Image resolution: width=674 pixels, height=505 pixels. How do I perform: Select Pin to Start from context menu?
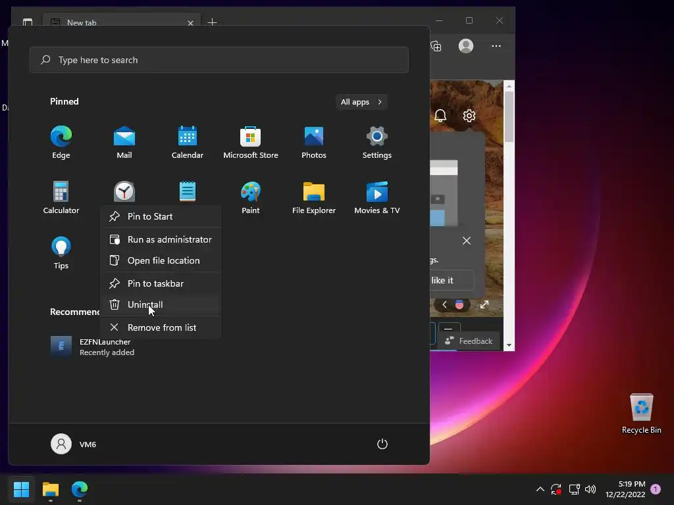point(161,216)
